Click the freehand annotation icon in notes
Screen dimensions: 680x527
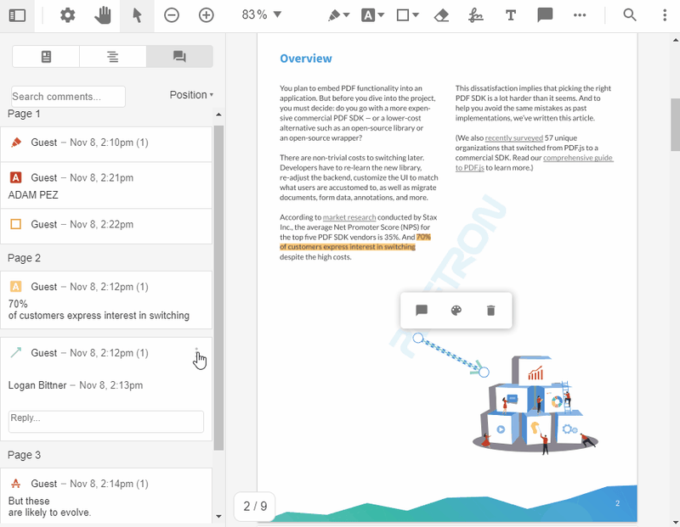click(15, 142)
